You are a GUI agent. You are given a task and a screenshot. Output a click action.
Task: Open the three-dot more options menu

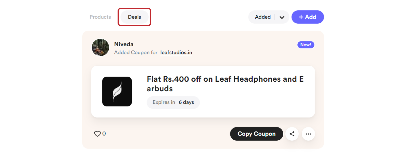[308, 134]
